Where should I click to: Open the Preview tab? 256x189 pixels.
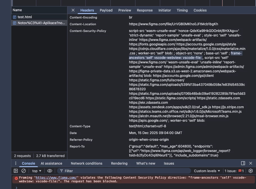click(x=124, y=10)
